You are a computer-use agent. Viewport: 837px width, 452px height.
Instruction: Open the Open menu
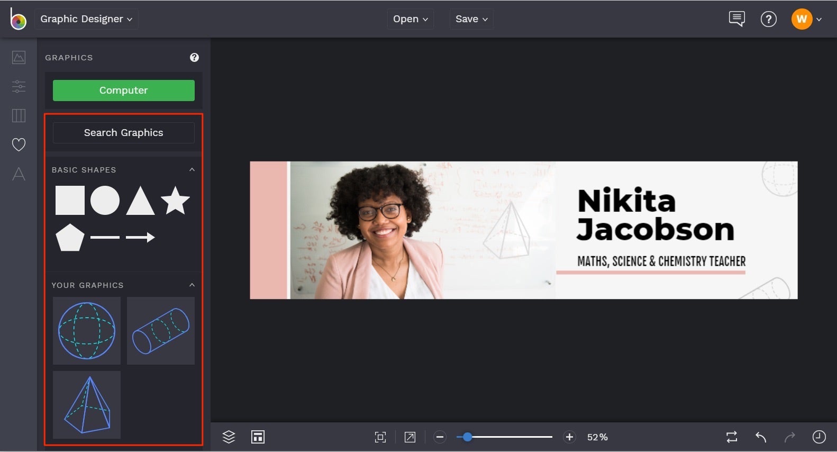pos(410,19)
